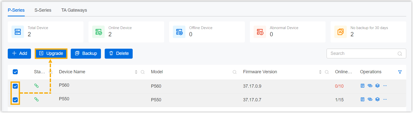Sort by Device Name column arrows

pos(136,72)
